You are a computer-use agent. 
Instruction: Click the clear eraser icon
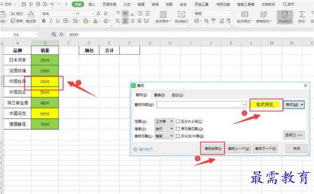click(106, 21)
